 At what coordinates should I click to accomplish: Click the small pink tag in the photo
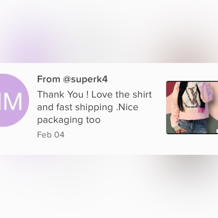point(201,111)
